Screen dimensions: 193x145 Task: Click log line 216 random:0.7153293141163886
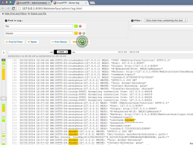click(85, 129)
